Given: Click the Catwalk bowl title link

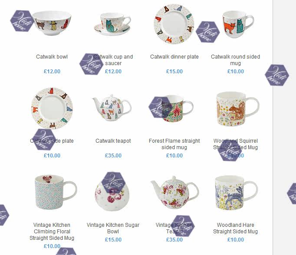Looking at the screenshot, I should pyautogui.click(x=52, y=57).
